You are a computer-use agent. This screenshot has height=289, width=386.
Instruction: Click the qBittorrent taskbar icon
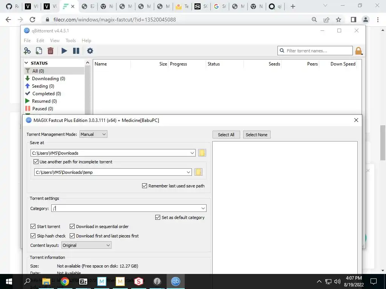176,281
